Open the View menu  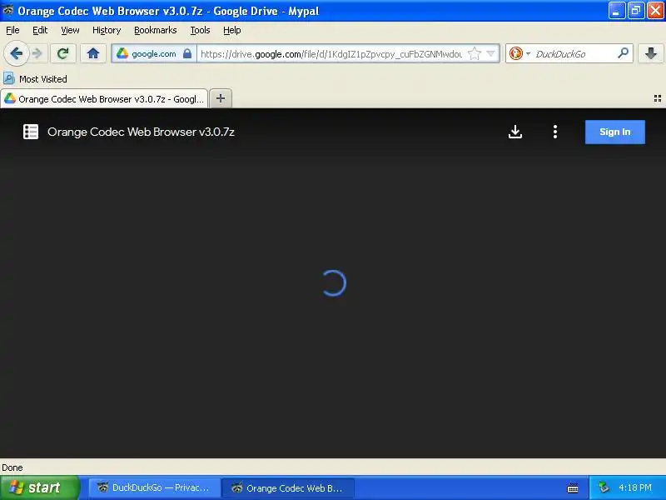(x=70, y=30)
